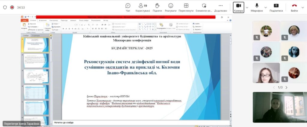
Task: Open Елементи керування controls icon
Action: (x=204, y=7)
